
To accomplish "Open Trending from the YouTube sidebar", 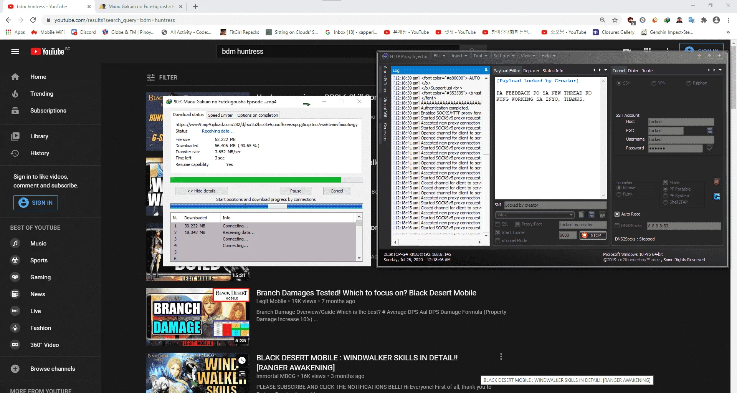I will tap(41, 94).
